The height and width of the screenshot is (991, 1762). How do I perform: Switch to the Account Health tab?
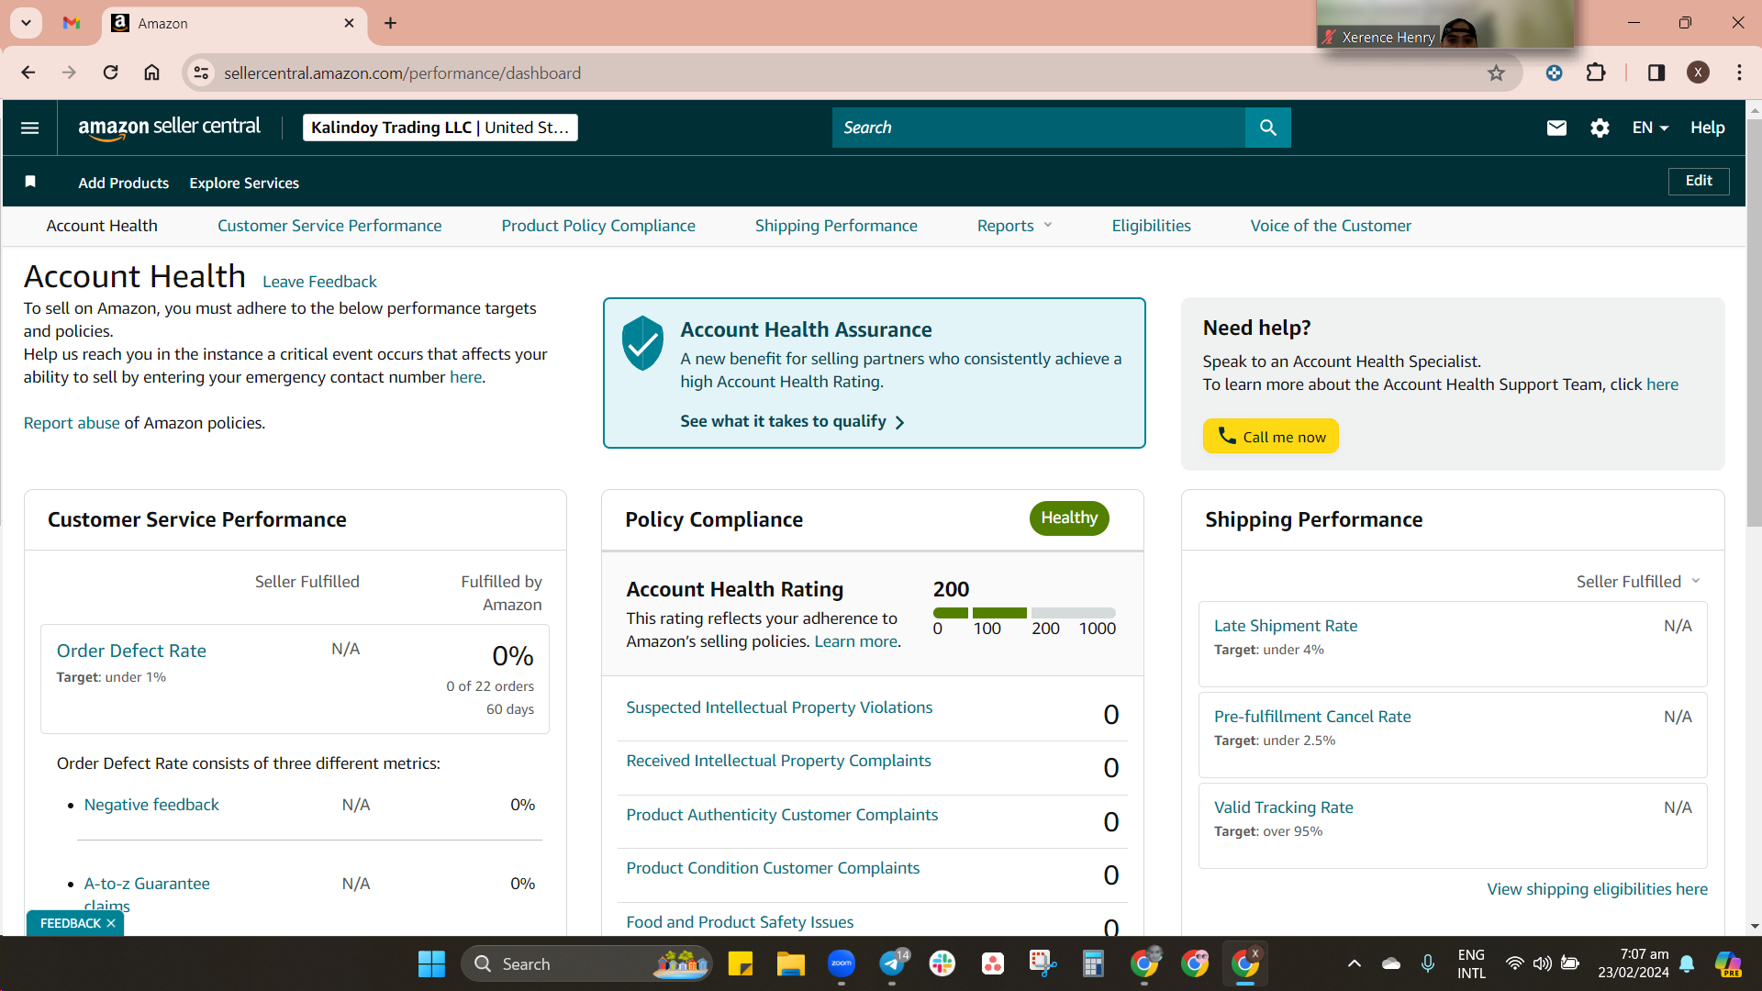pos(102,226)
